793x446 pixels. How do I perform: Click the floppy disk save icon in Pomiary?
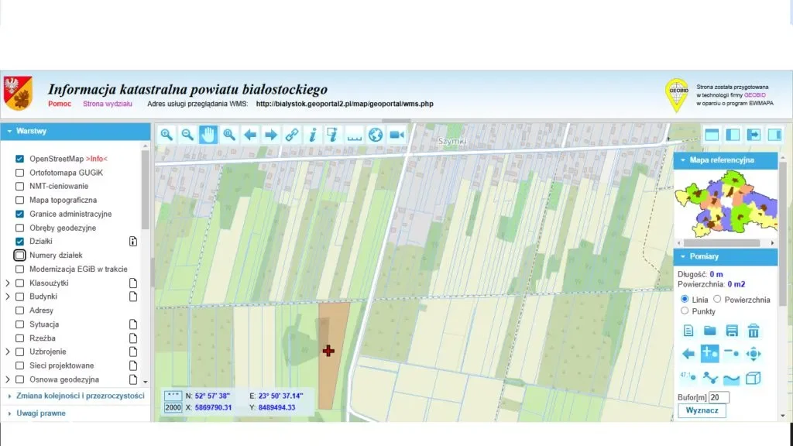coord(731,331)
